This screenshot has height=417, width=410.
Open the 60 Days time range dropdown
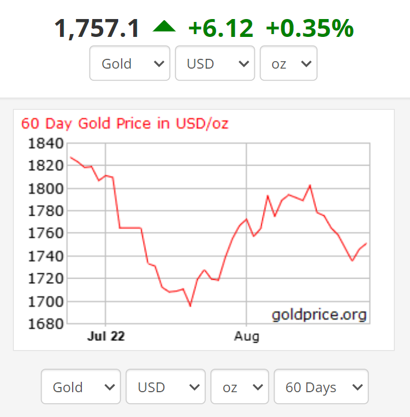(x=321, y=386)
